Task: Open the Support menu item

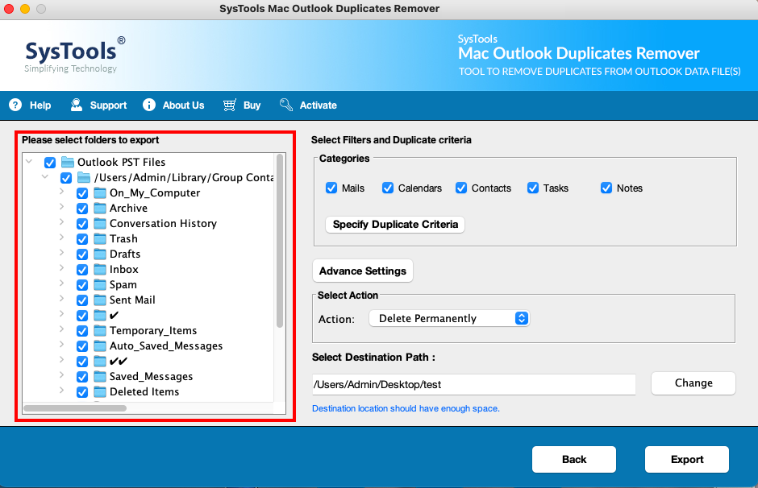Action: tap(98, 105)
